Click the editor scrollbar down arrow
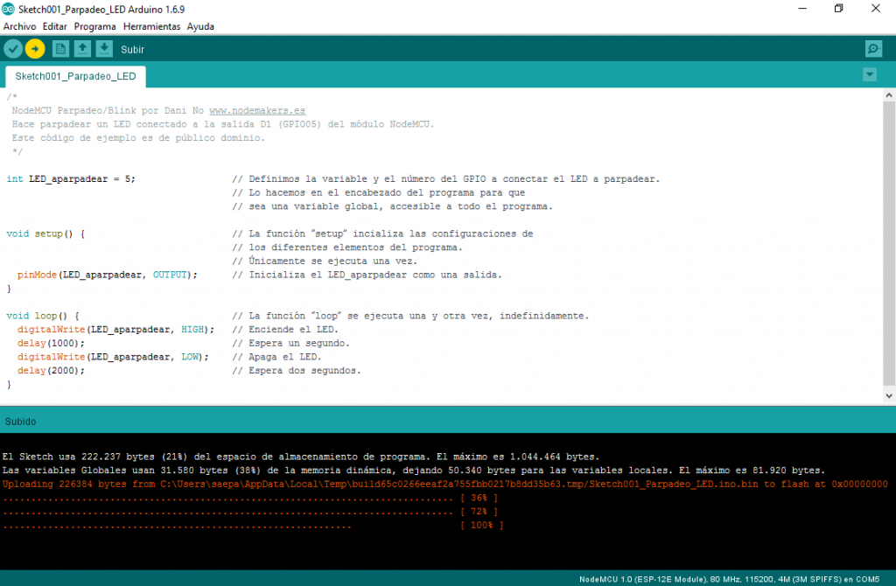The width and height of the screenshot is (896, 586). pyautogui.click(x=889, y=395)
